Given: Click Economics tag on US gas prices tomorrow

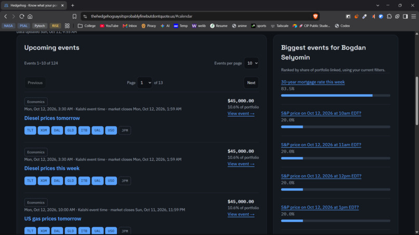Looking at the screenshot, I should click(x=36, y=203).
